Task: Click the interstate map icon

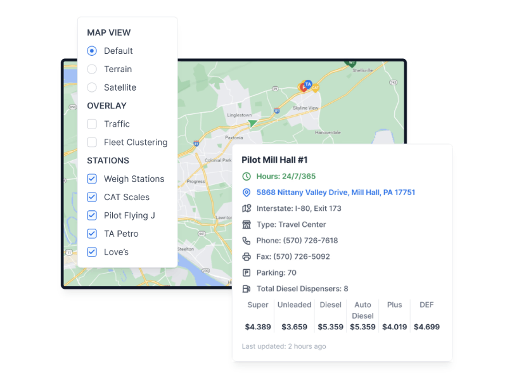Action: 247,208
